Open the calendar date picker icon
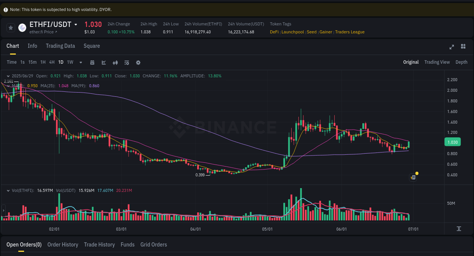 92,63
